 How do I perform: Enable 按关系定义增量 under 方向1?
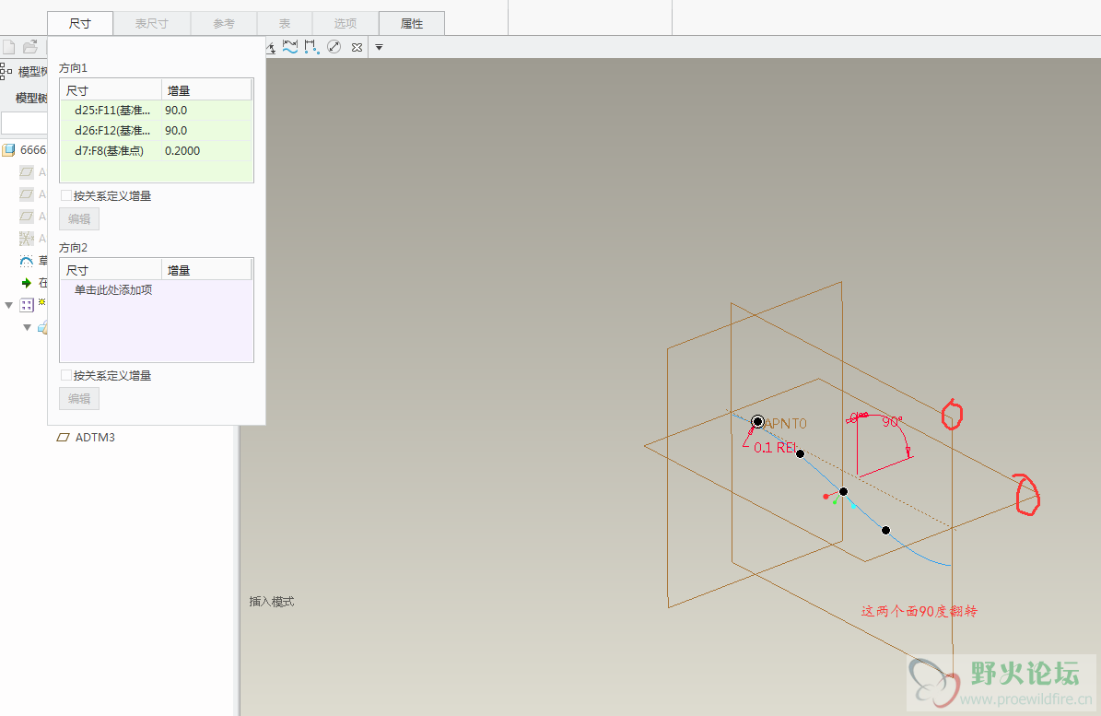[x=66, y=196]
